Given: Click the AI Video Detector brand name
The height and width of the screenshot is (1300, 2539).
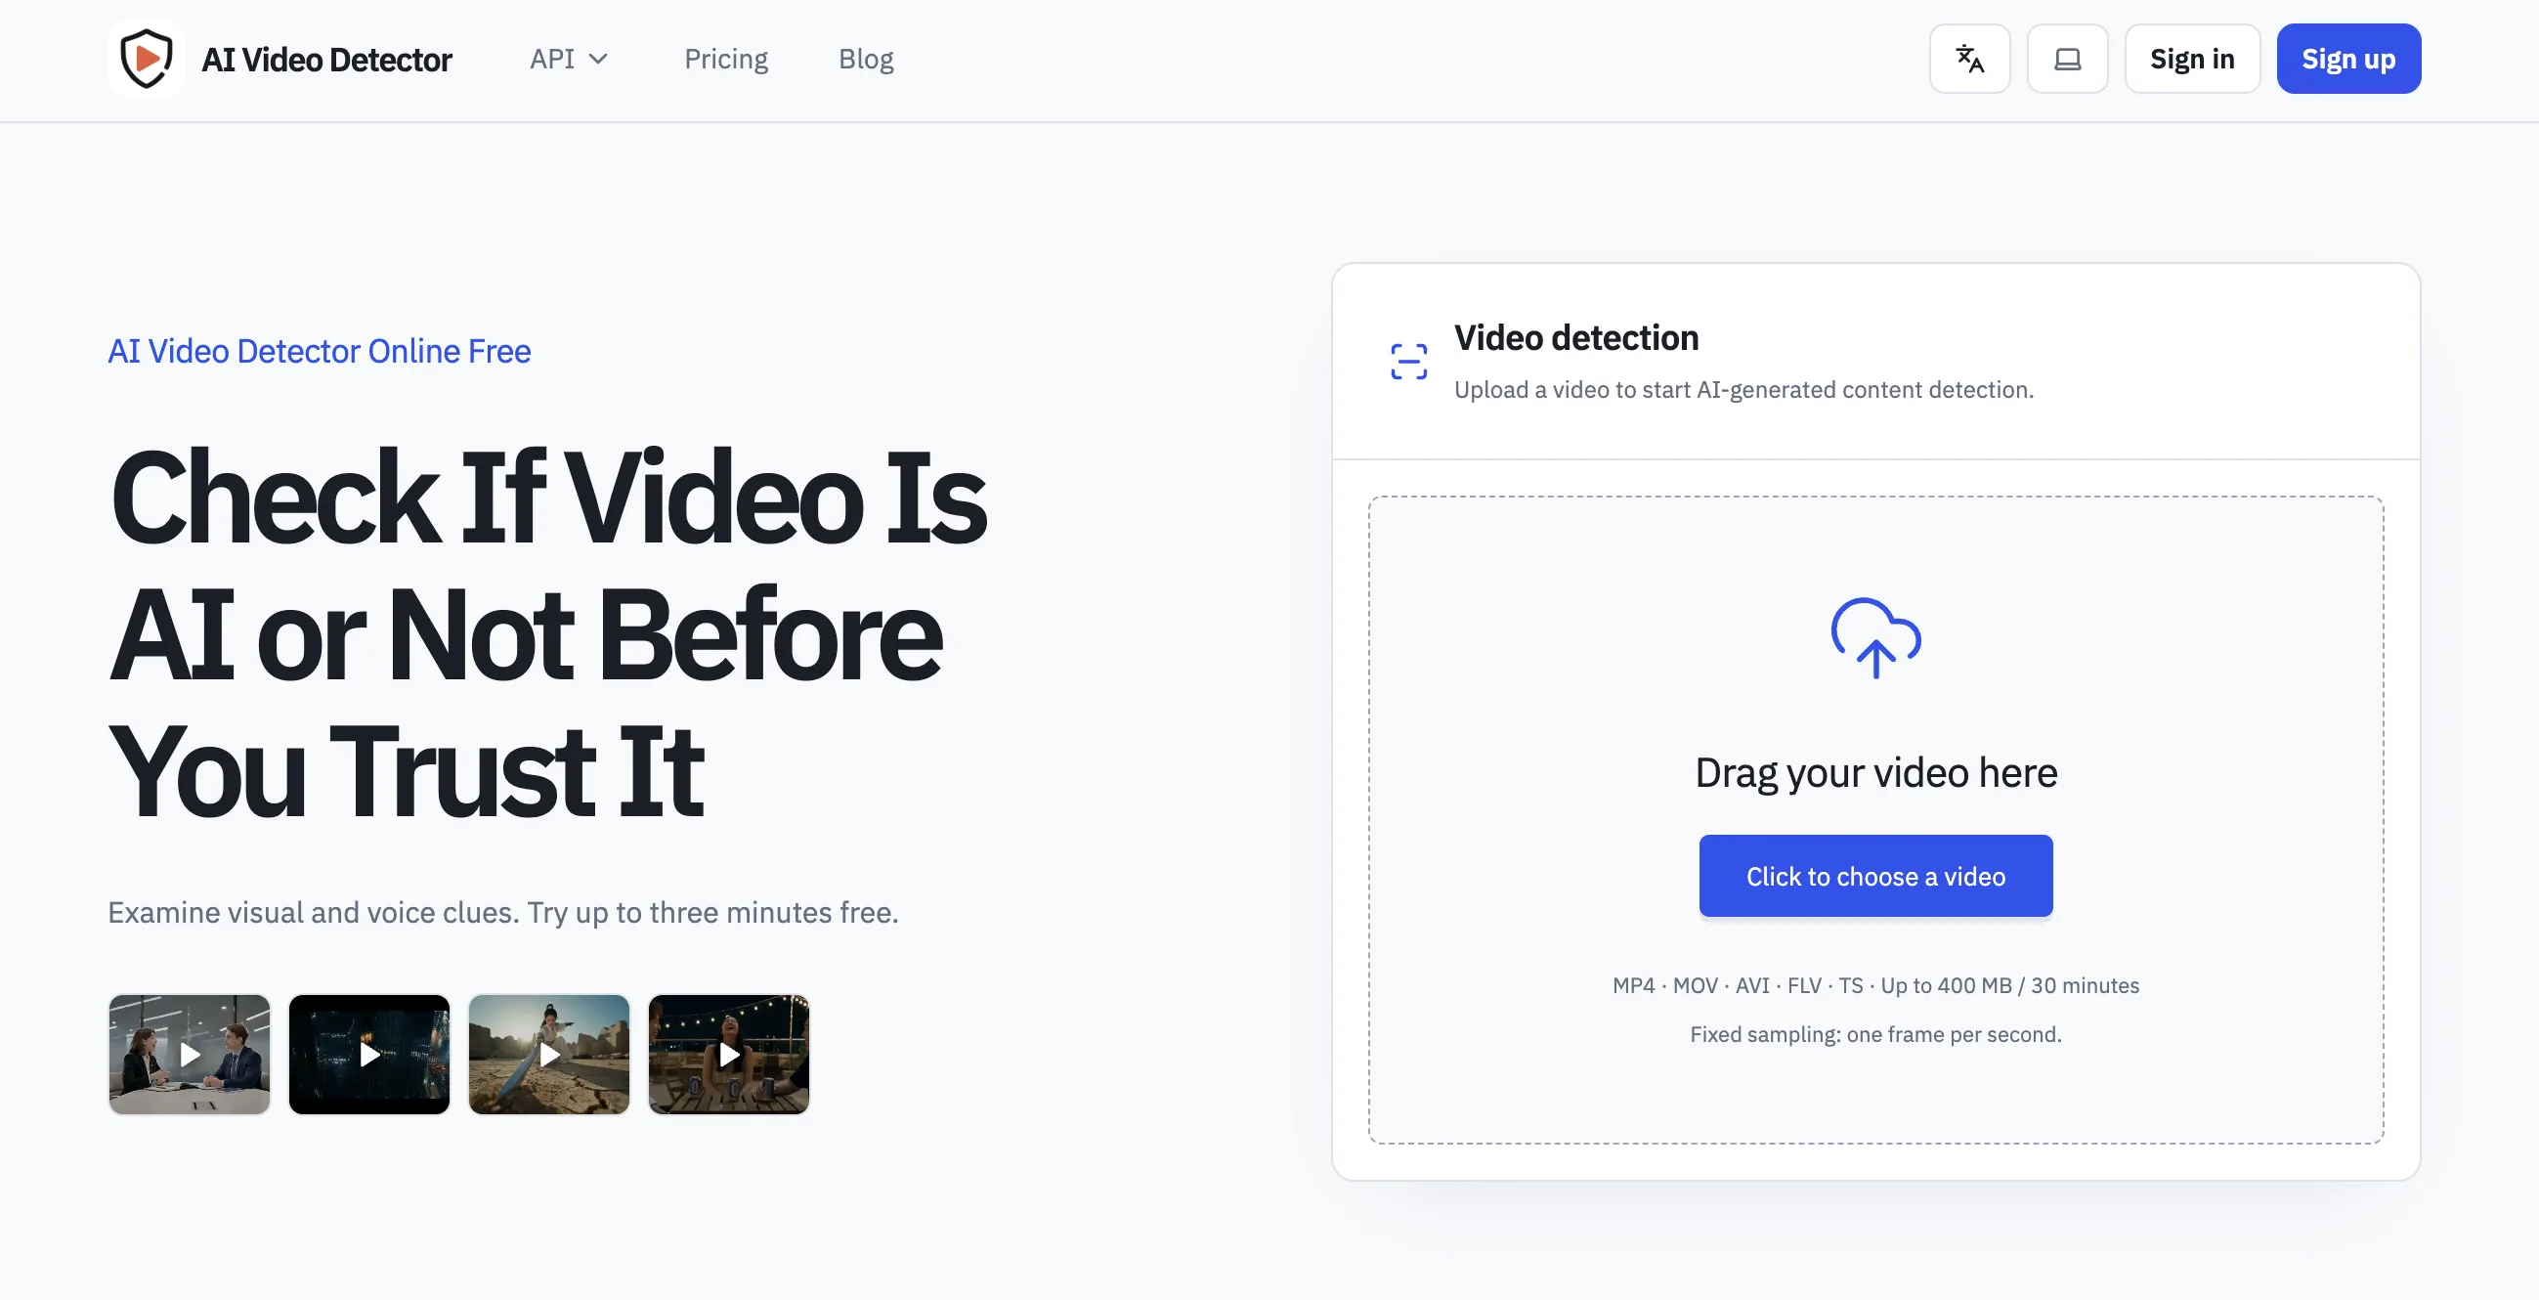Looking at the screenshot, I should (326, 60).
